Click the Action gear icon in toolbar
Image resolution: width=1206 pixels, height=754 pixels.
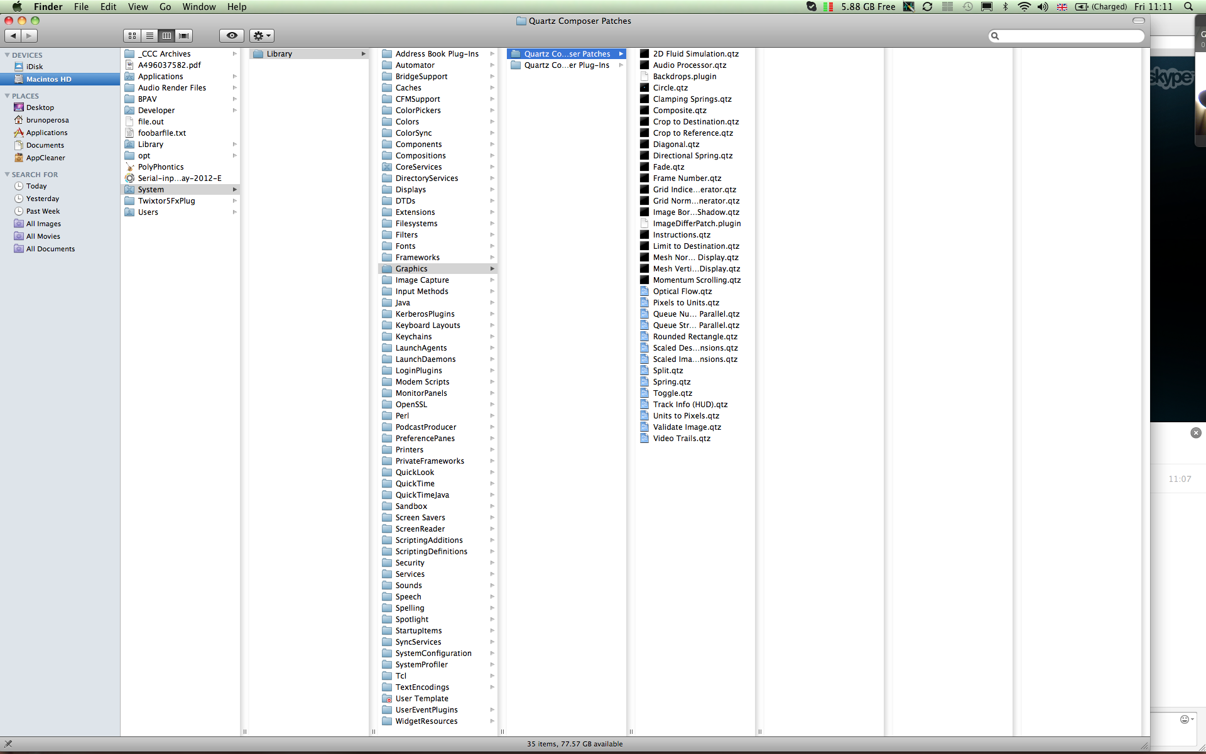pyautogui.click(x=261, y=35)
